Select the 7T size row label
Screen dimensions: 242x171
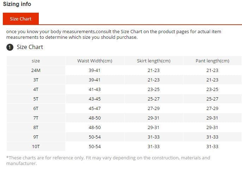[36, 118]
